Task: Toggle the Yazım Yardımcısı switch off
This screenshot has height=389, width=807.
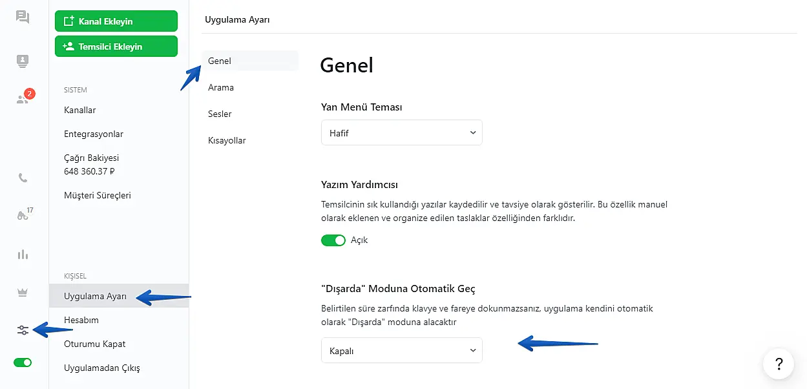Action: click(333, 240)
